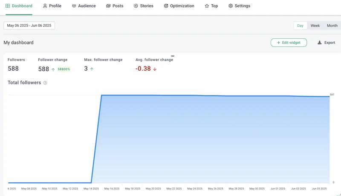341x196 pixels.
Task: Click the widget drag handle icon
Action: pos(173,56)
